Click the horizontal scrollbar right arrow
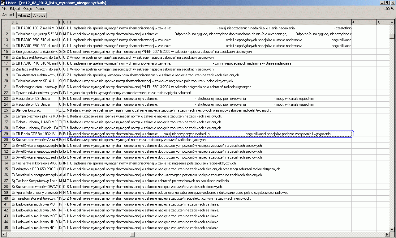This screenshot has width=396, height=238. pyautogui.click(x=387, y=234)
